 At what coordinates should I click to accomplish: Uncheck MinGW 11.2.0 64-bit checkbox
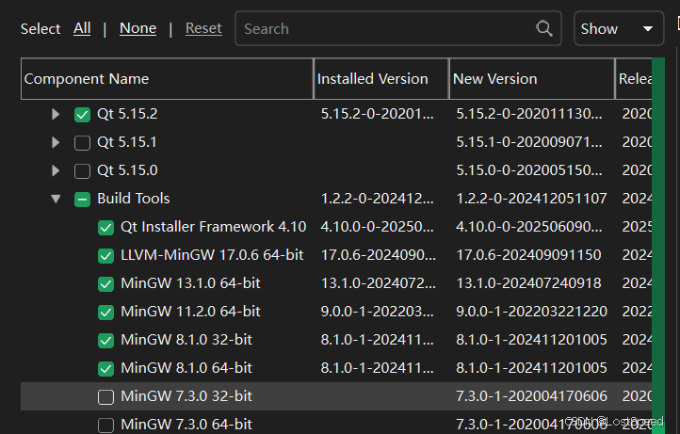[x=105, y=313]
